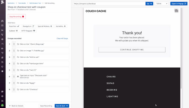Click the Go button next to URL
Image resolution: width=189 pixels, height=108 pixels.
149,3
